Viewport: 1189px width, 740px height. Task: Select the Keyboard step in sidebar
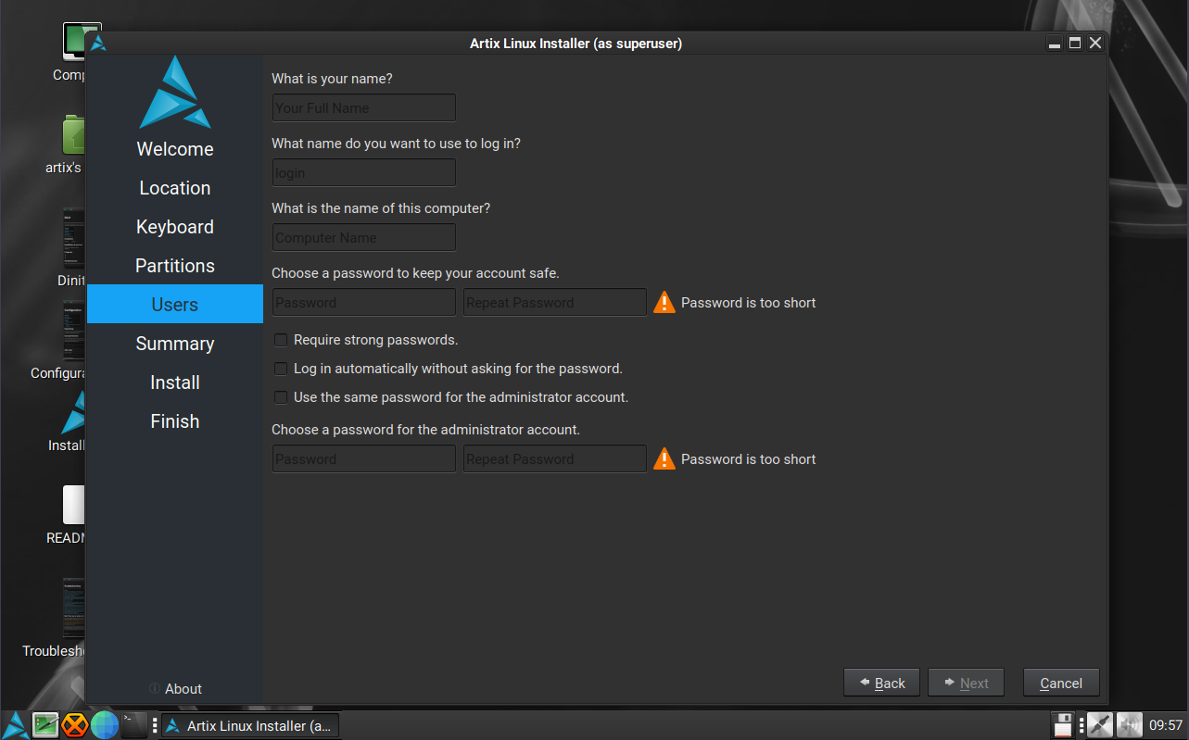coord(175,227)
